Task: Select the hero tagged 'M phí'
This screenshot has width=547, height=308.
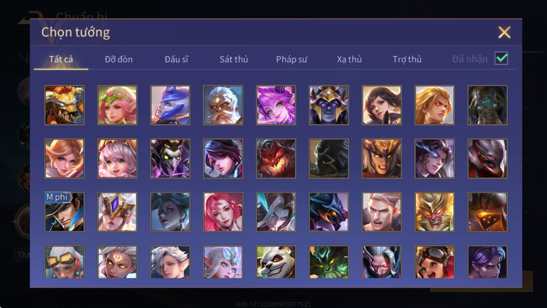Action: click(64, 212)
